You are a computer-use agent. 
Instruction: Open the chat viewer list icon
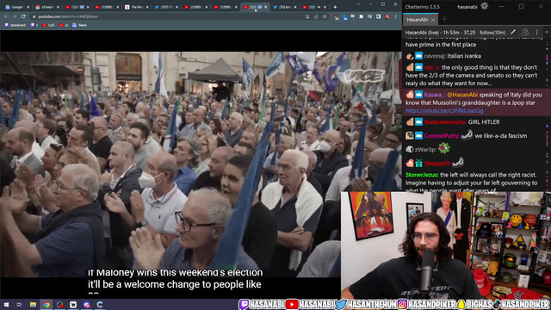(x=525, y=33)
